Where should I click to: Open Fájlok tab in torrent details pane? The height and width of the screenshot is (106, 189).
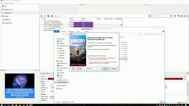click(x=43, y=74)
